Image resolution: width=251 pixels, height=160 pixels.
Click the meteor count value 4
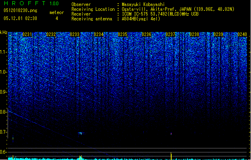(57, 18)
